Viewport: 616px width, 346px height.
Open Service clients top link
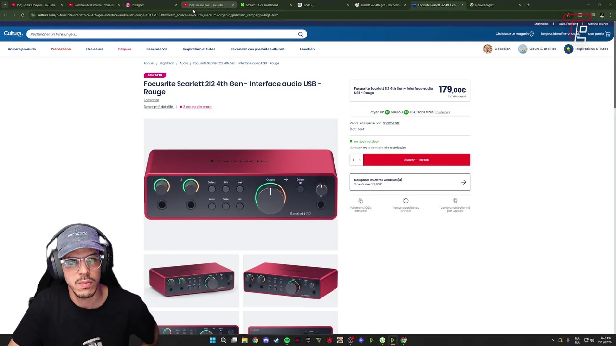click(x=598, y=24)
